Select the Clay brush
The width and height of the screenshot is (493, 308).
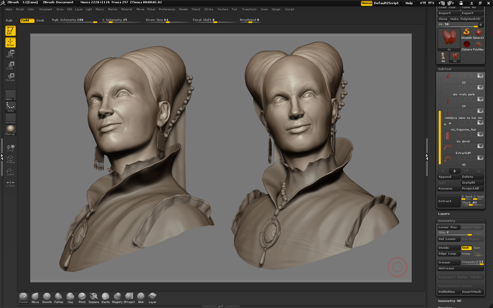[x=70, y=298]
